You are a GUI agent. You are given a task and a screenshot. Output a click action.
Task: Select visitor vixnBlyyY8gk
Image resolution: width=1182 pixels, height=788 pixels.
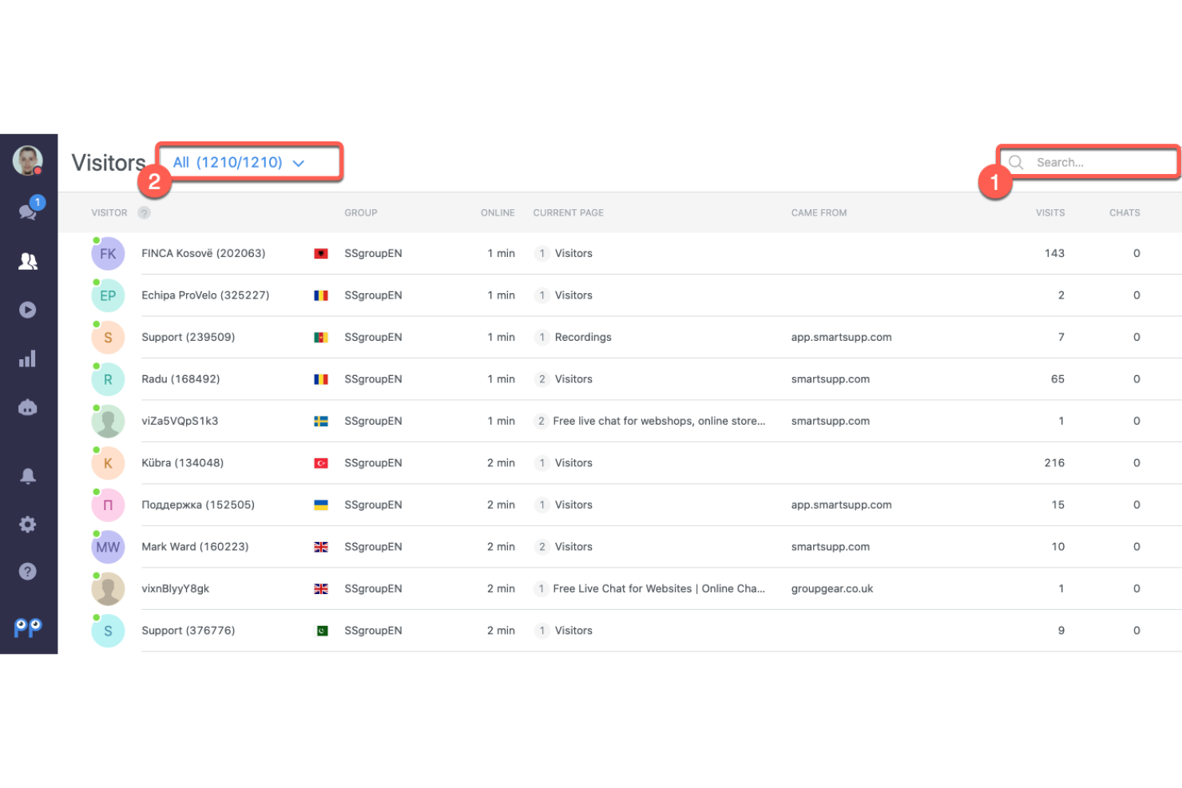click(176, 588)
